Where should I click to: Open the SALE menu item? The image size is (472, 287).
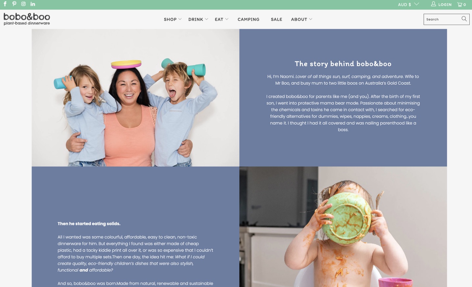point(276,19)
